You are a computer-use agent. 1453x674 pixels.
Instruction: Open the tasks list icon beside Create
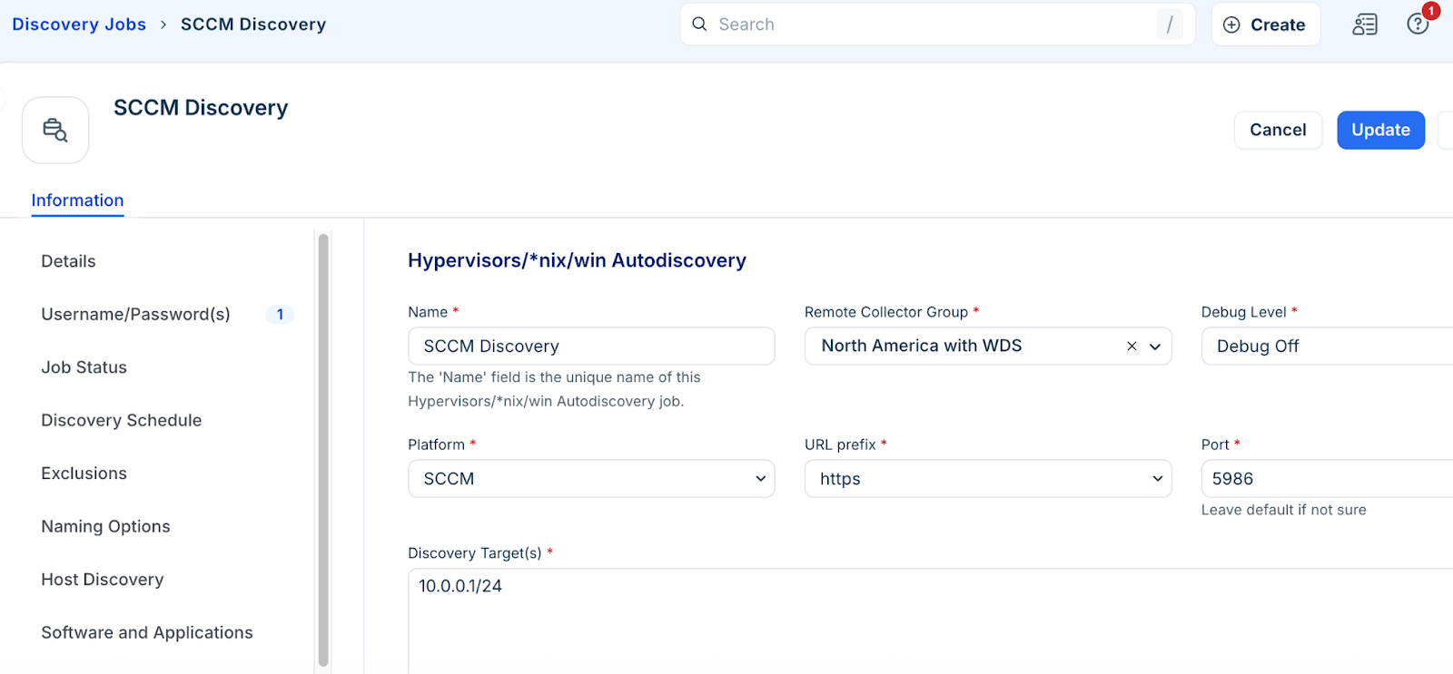pyautogui.click(x=1365, y=24)
